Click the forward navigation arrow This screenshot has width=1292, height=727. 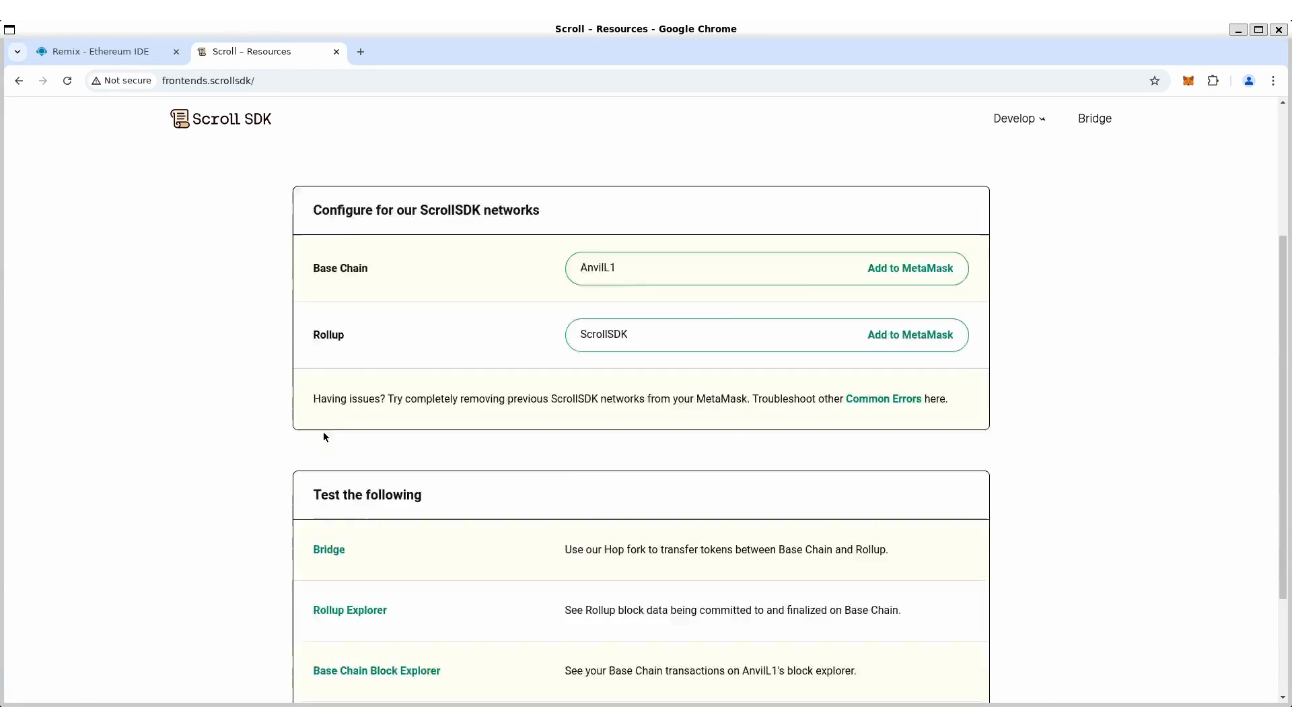tap(43, 81)
